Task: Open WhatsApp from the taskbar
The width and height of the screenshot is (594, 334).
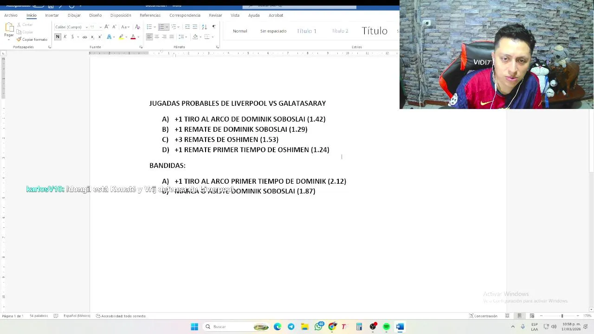Action: [x=318, y=327]
